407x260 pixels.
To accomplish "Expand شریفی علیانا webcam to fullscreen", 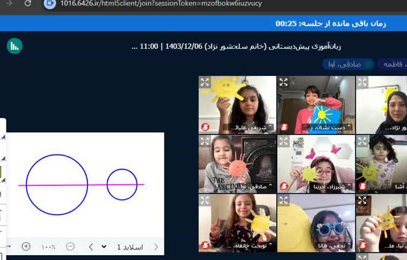I will (205, 82).
